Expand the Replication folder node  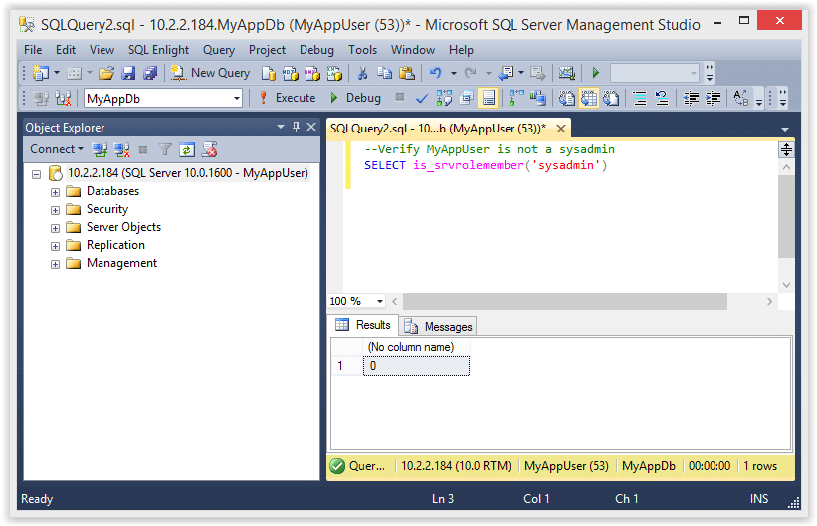55,246
